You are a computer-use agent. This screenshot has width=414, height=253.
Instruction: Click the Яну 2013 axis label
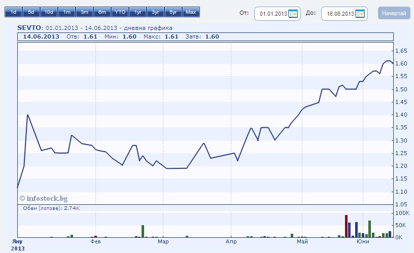pos(17,245)
